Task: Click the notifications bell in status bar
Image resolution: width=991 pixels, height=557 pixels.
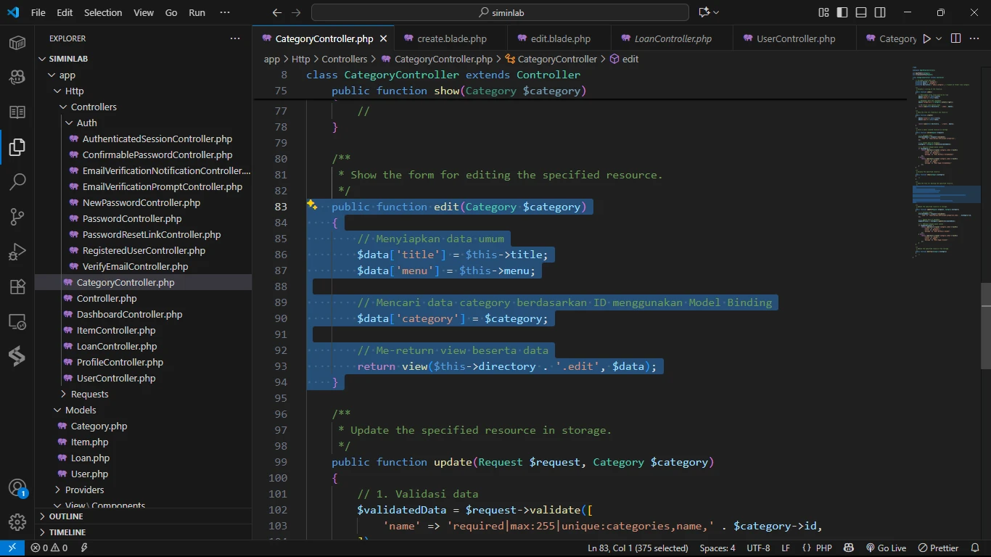Action: 976,548
